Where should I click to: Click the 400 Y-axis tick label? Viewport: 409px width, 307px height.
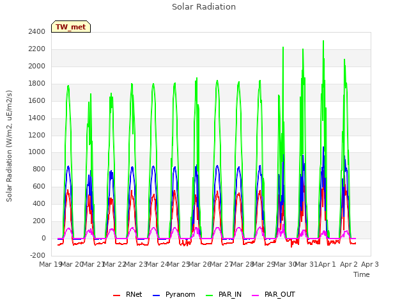point(39,203)
